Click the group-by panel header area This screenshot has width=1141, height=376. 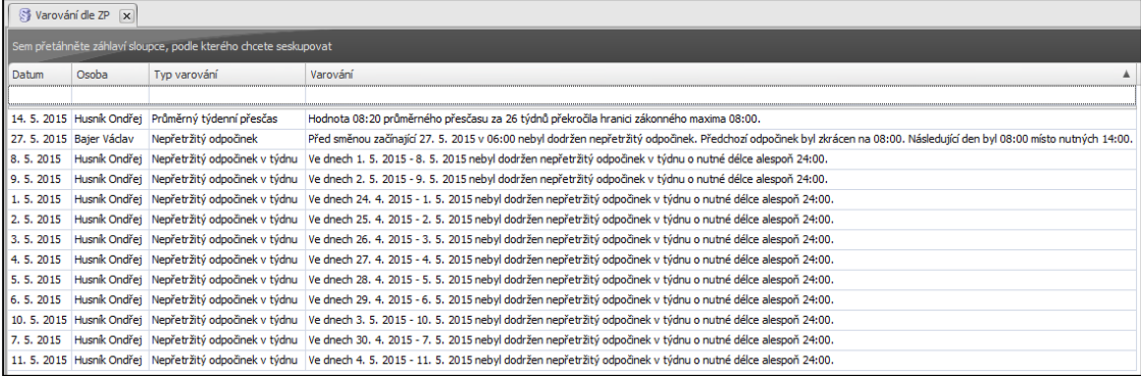tap(571, 46)
